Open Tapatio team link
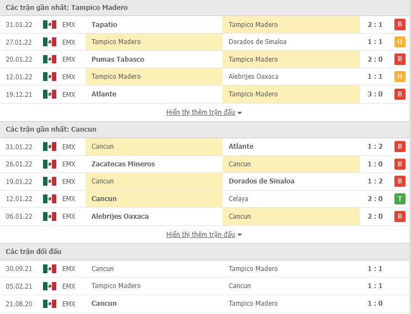Viewport: 411px width, 314px height. (x=104, y=25)
